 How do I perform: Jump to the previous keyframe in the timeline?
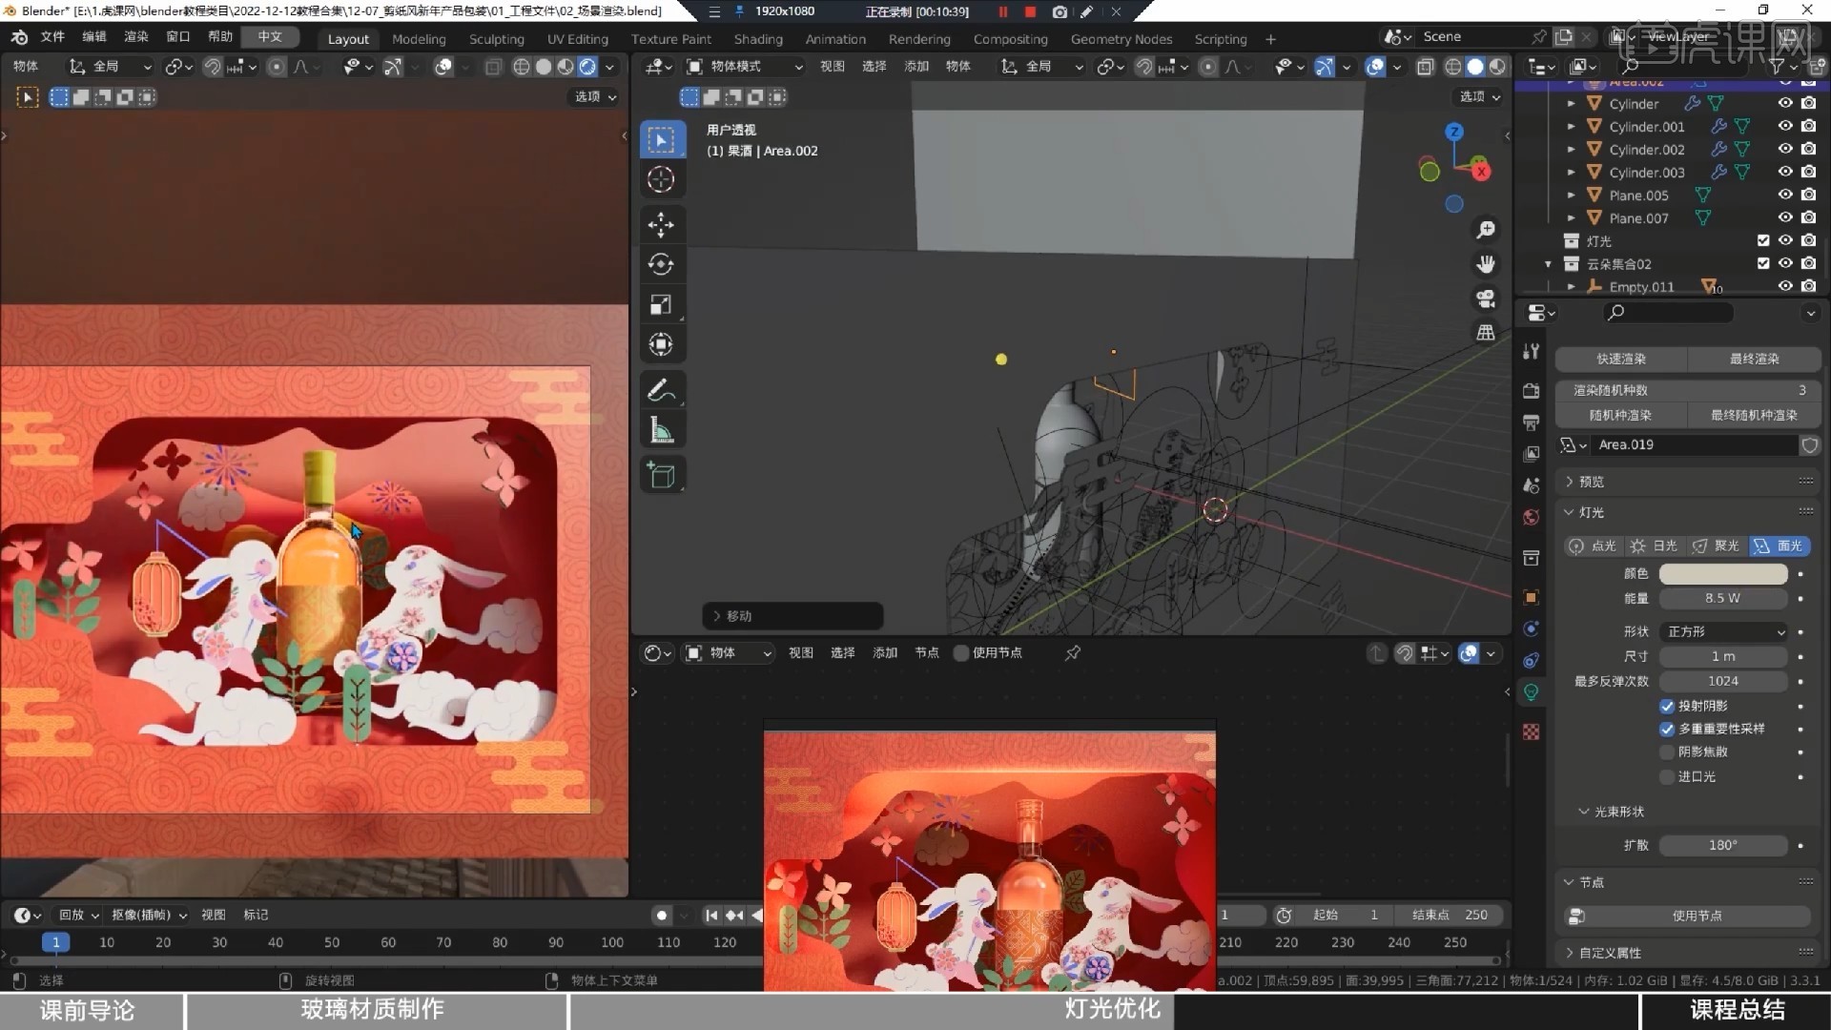coord(734,915)
